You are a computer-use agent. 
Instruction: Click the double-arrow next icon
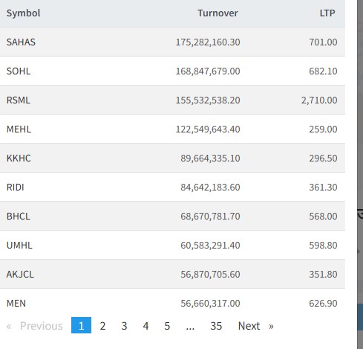pos(272,326)
